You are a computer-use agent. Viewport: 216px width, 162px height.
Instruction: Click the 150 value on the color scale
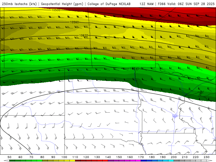(x=119, y=157)
